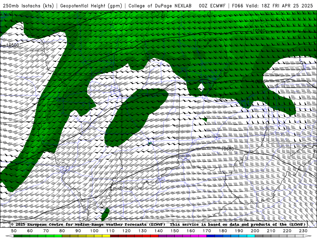Click 'F066 Valid: 18Z FRI APR 25 2025'
The image size is (317, 238).
pos(273,6)
